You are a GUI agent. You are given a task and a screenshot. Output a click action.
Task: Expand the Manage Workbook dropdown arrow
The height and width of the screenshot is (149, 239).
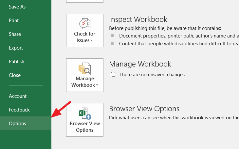click(97, 85)
